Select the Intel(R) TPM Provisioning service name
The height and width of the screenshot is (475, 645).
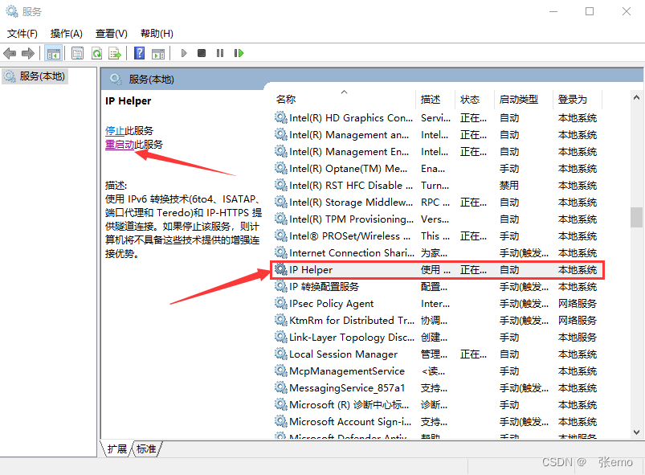tap(351, 219)
